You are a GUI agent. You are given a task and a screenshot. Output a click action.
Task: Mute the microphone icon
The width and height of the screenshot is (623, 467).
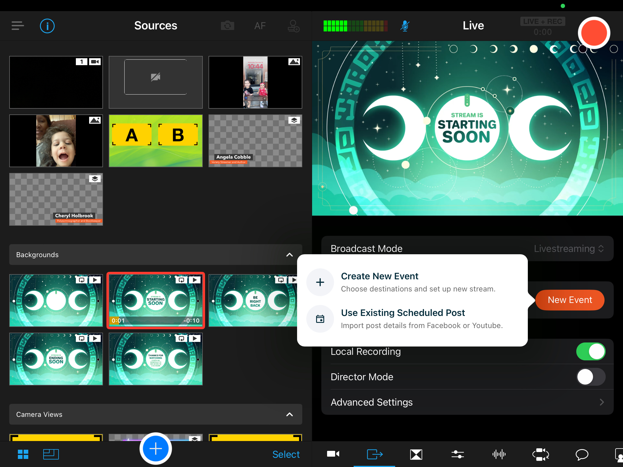405,26
